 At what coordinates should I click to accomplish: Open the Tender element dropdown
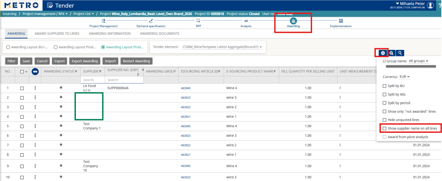coord(223,47)
